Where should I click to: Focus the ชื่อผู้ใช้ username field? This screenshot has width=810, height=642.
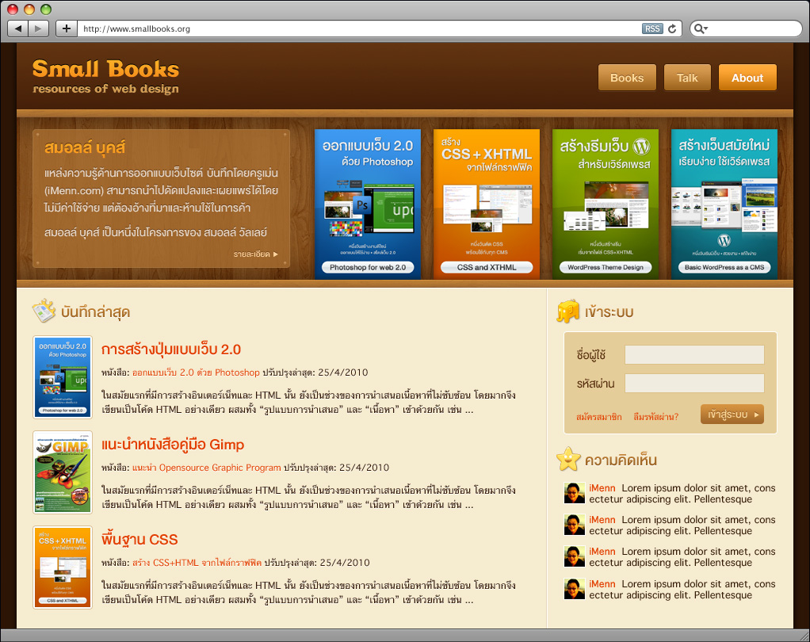pyautogui.click(x=693, y=354)
